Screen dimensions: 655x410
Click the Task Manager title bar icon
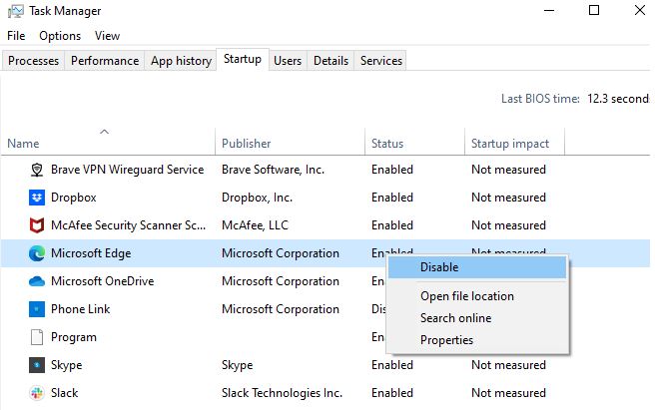point(15,11)
